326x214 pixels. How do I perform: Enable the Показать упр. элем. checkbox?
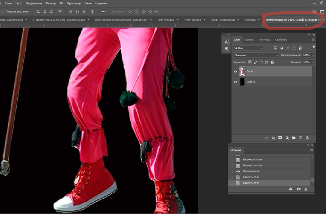3,11
